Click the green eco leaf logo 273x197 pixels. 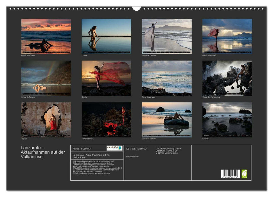(244, 174)
